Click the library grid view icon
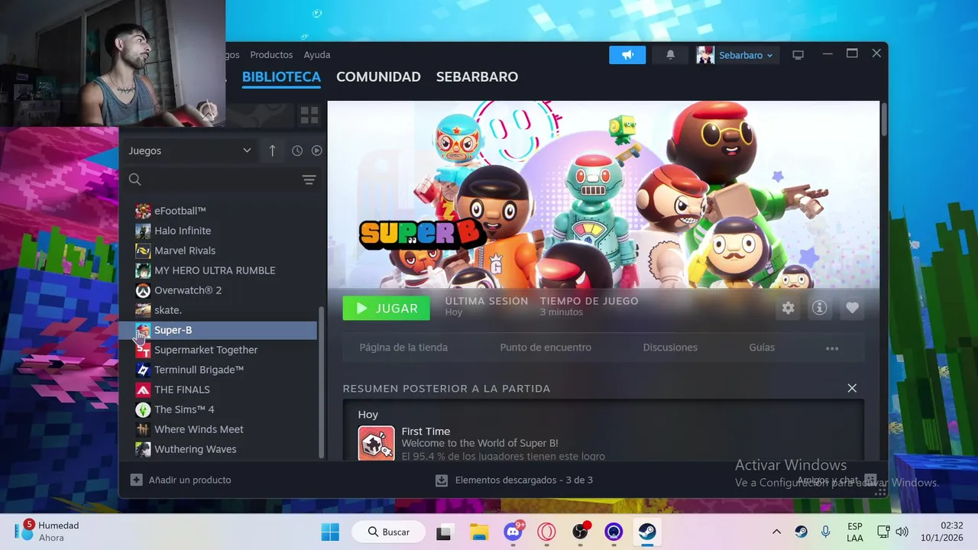The width and height of the screenshot is (978, 550). tap(309, 115)
